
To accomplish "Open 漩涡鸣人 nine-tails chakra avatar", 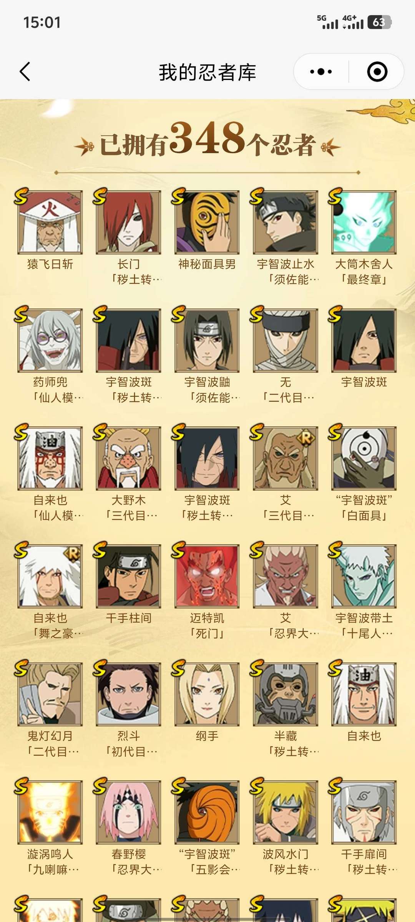I will point(50,812).
